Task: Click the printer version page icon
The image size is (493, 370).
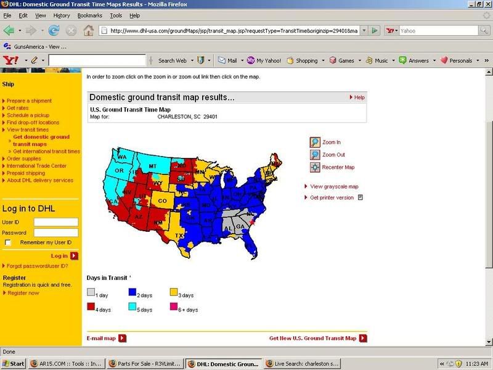Action: pyautogui.click(x=361, y=197)
